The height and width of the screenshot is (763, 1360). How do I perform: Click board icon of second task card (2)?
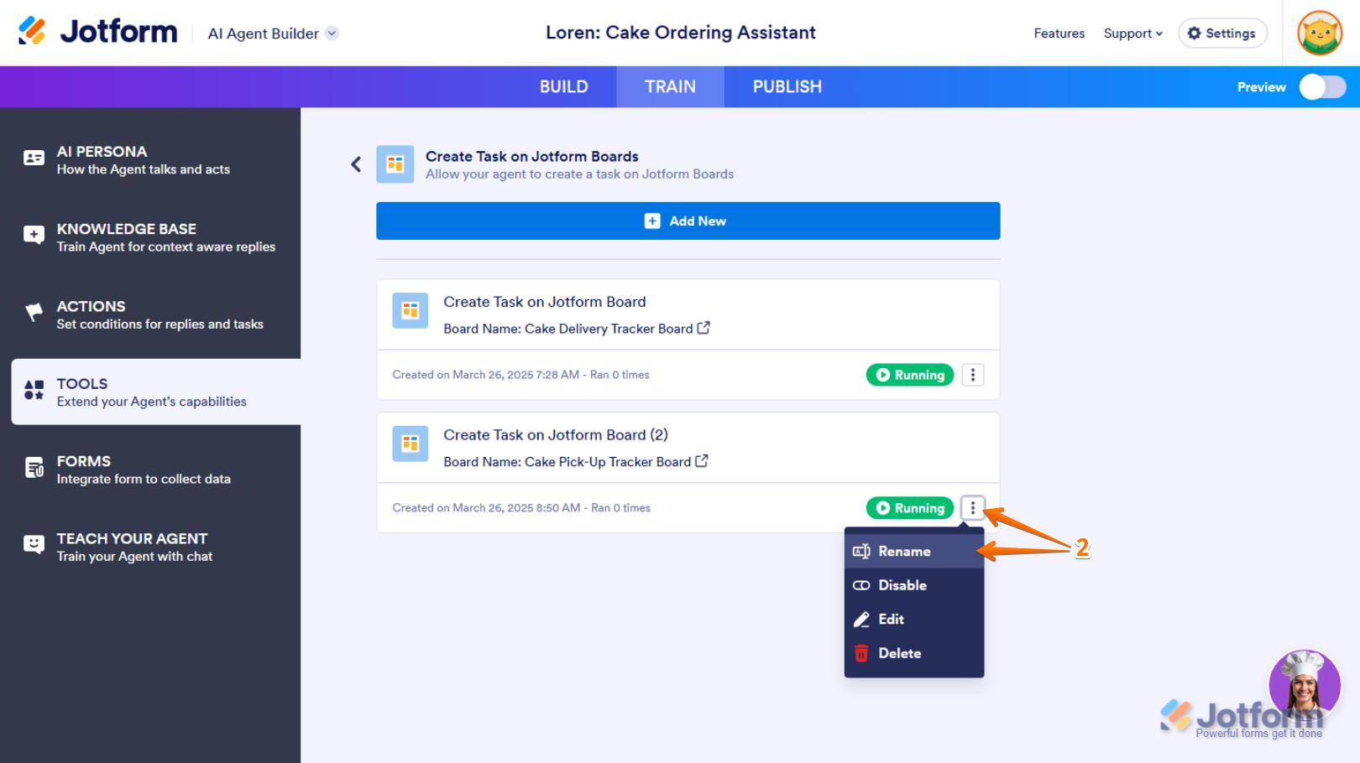pyautogui.click(x=411, y=444)
